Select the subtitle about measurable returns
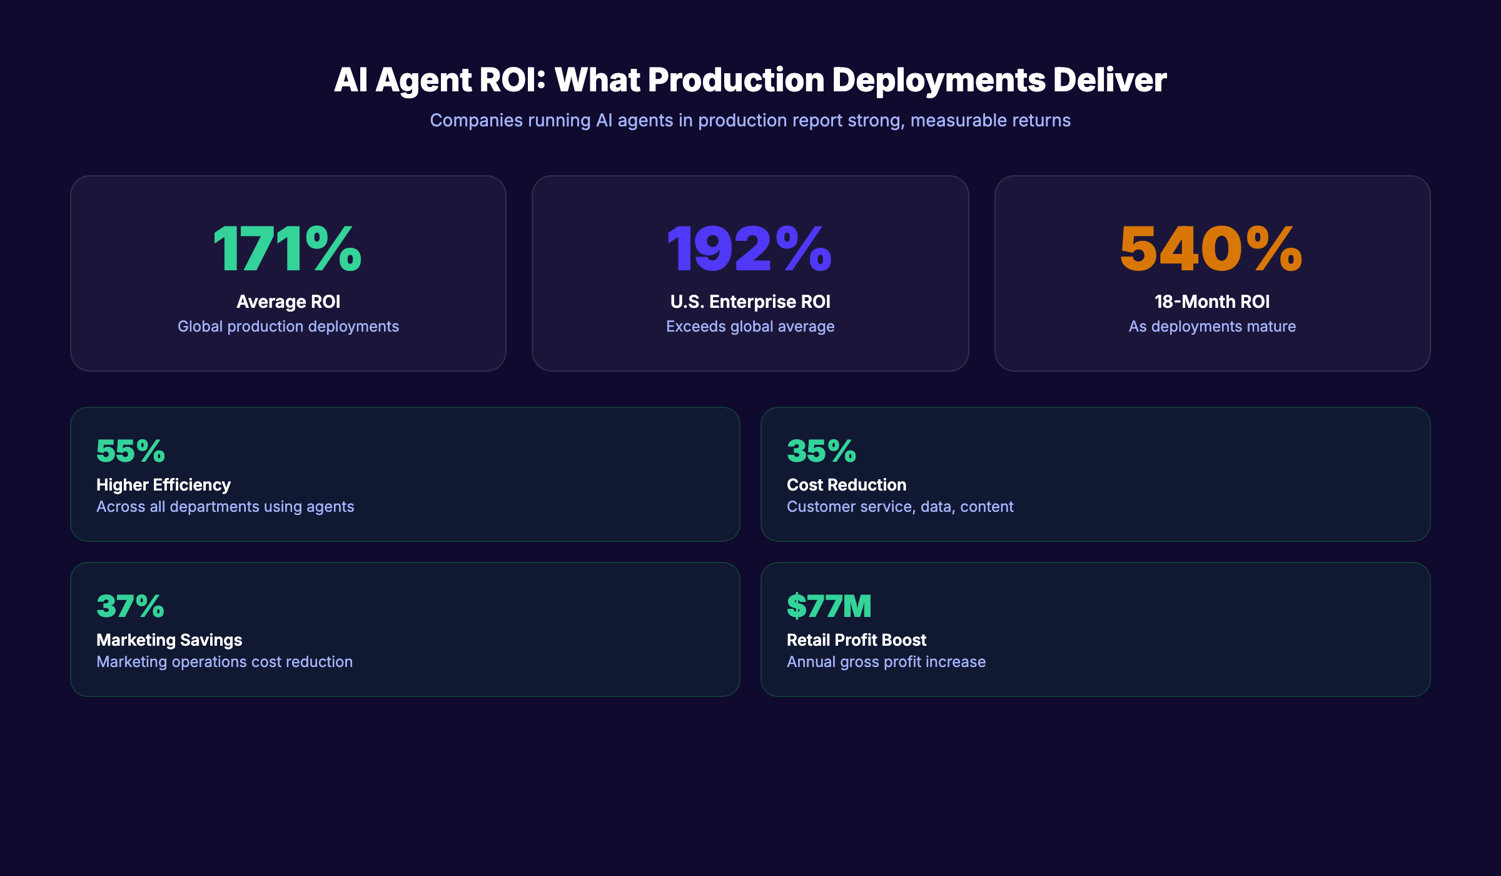Image resolution: width=1501 pixels, height=876 pixels. [750, 120]
